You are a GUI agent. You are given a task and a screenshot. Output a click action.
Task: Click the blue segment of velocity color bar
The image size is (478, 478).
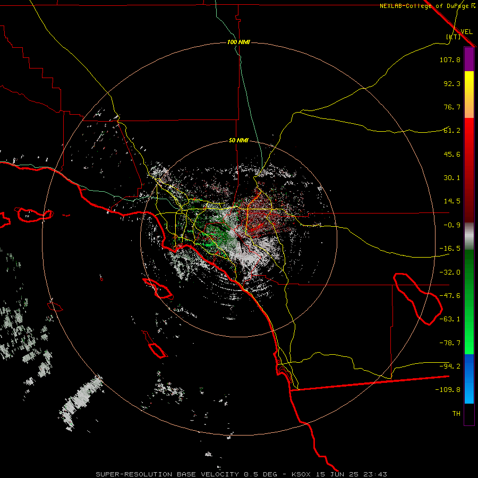tap(469, 379)
